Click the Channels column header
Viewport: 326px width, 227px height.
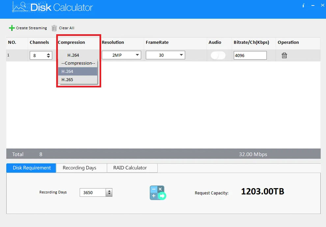coord(39,42)
